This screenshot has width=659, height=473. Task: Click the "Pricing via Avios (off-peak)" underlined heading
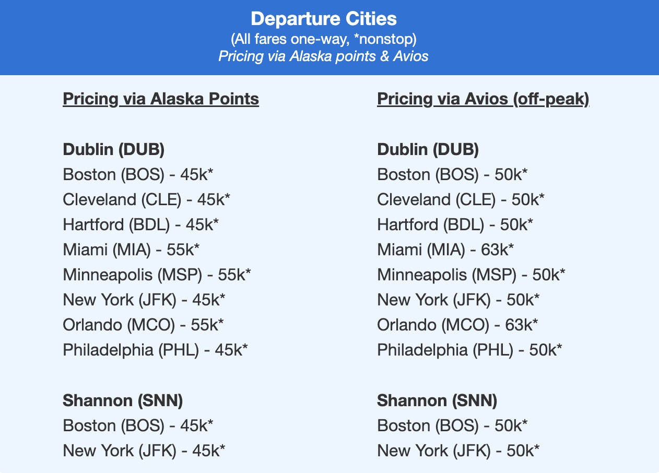[483, 99]
